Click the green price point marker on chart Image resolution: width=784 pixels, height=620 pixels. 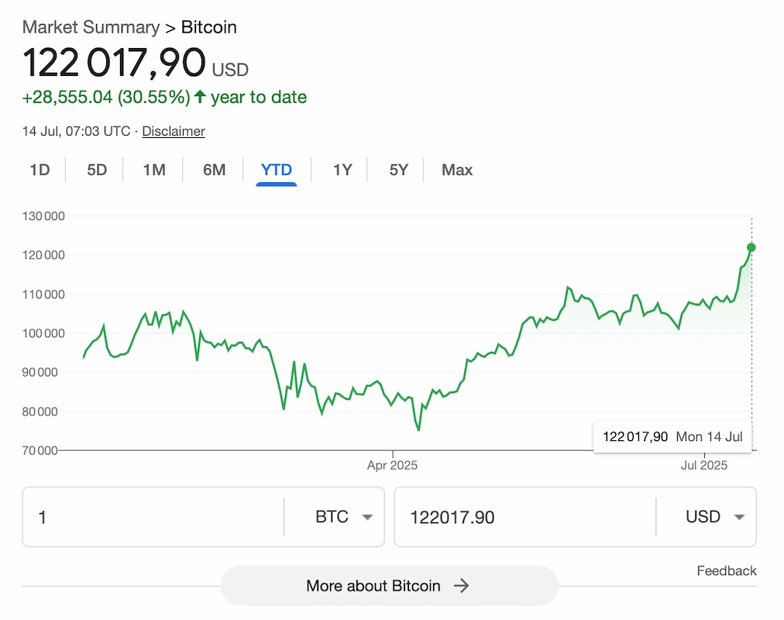[x=751, y=248]
